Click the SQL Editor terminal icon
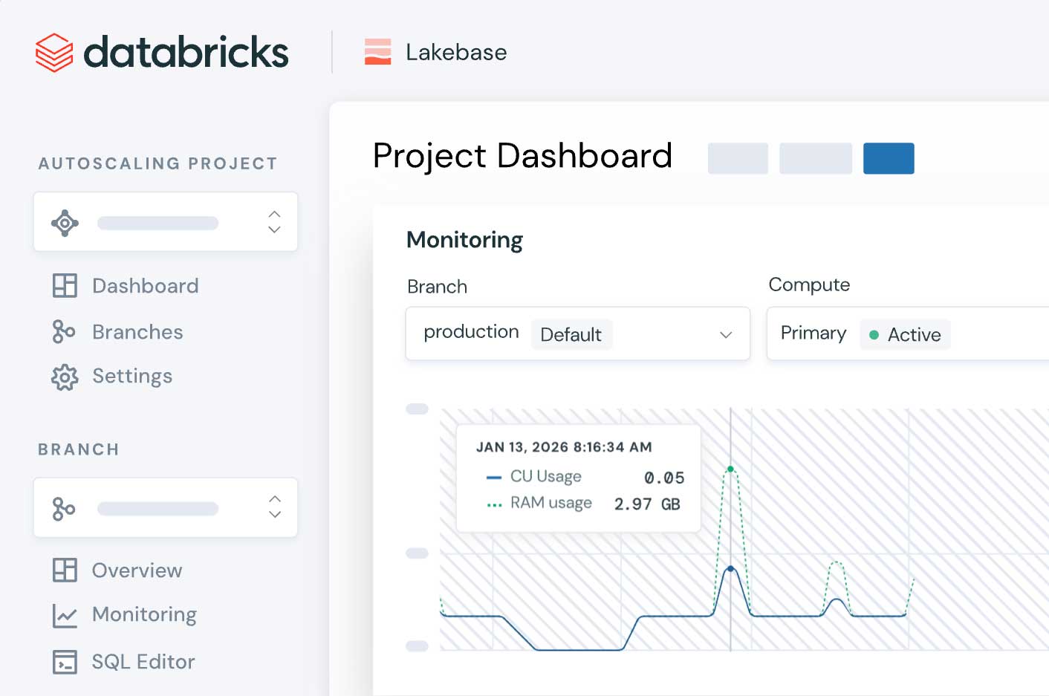 tap(65, 662)
